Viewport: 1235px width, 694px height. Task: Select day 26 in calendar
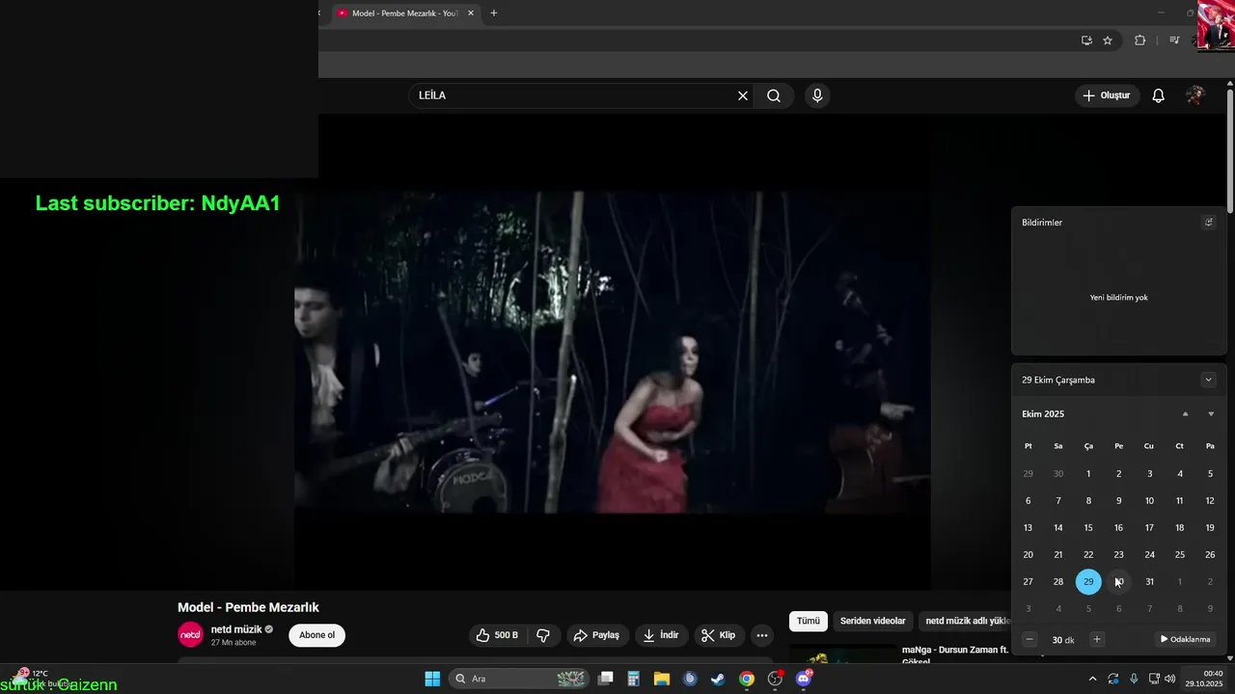1210,554
